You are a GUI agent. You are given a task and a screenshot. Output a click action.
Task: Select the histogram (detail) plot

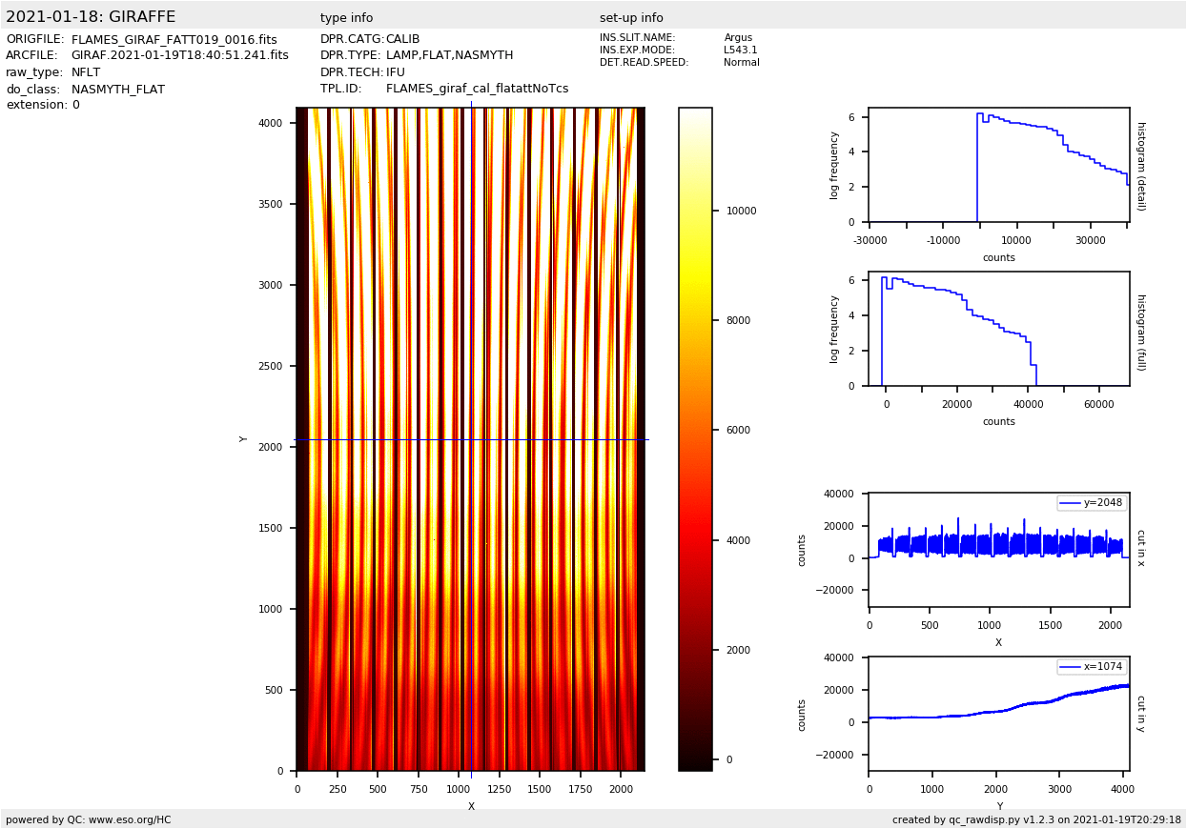(x=998, y=165)
